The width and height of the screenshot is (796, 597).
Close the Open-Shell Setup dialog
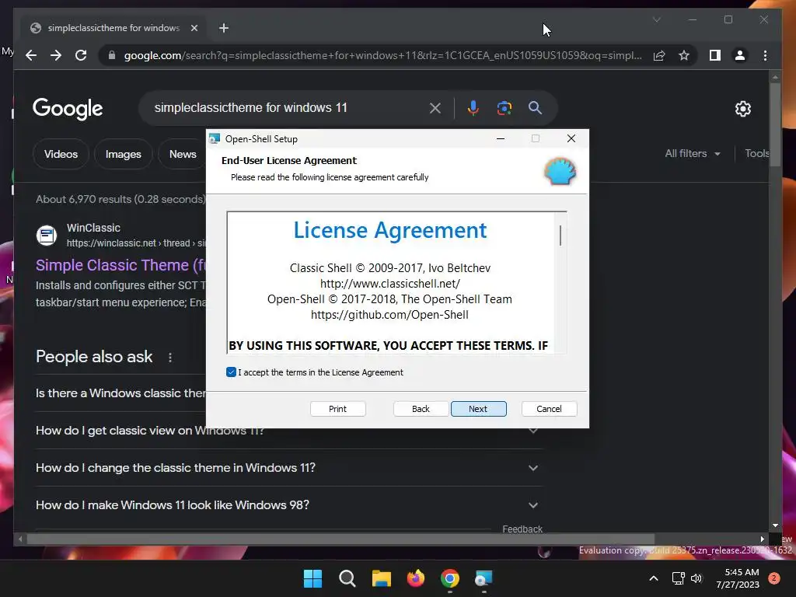point(571,138)
